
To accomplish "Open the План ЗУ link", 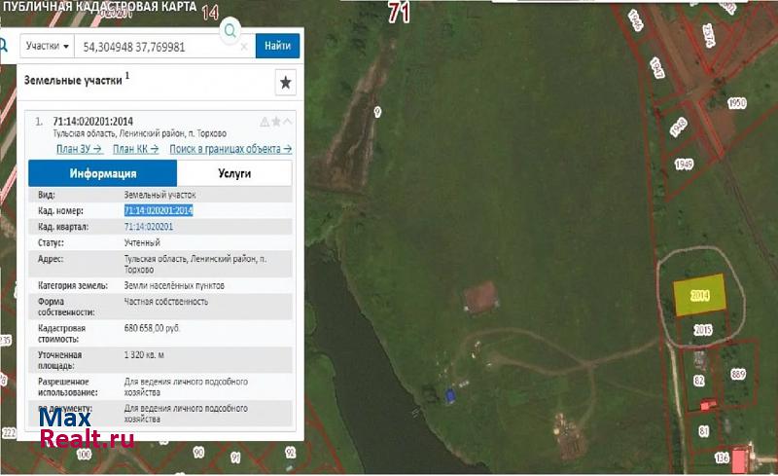I will pyautogui.click(x=79, y=149).
